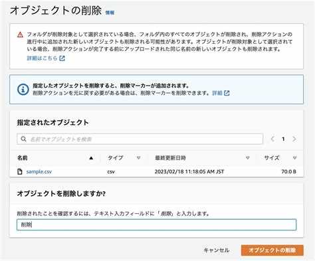Viewport: 315px width, 261px height.
Task: Sort by the タイプ column arrow
Action: coord(138,158)
